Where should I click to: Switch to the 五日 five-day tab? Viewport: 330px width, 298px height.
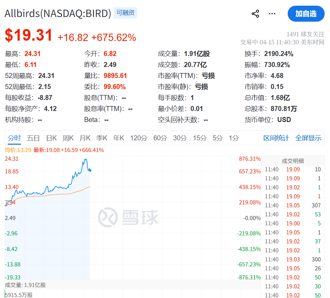coord(33,138)
